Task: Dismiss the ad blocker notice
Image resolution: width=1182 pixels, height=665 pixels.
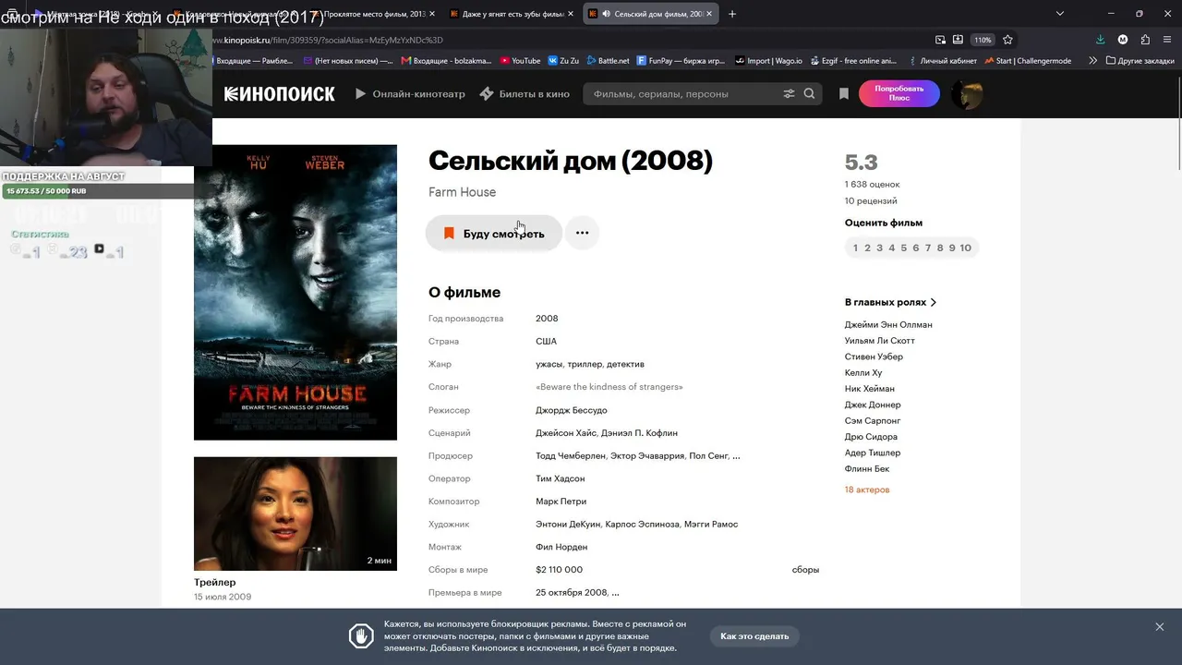Action: (x=1160, y=627)
